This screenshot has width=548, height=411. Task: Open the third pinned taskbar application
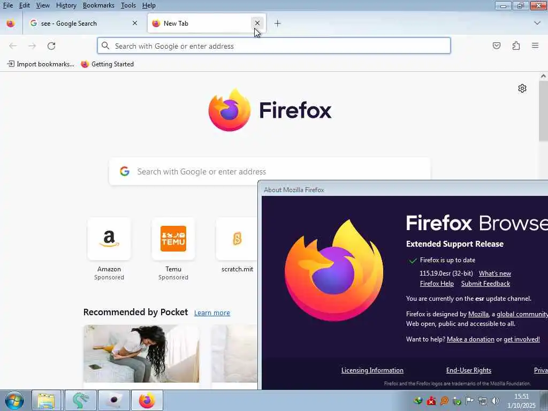(x=113, y=400)
